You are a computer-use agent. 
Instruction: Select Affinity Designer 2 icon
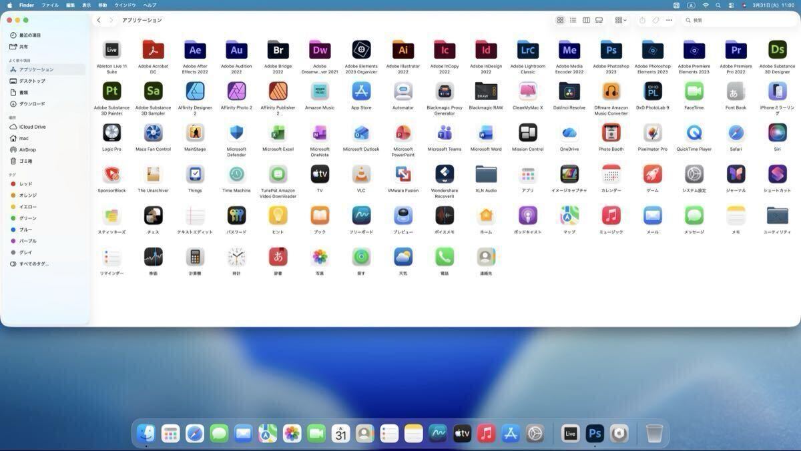click(x=195, y=91)
